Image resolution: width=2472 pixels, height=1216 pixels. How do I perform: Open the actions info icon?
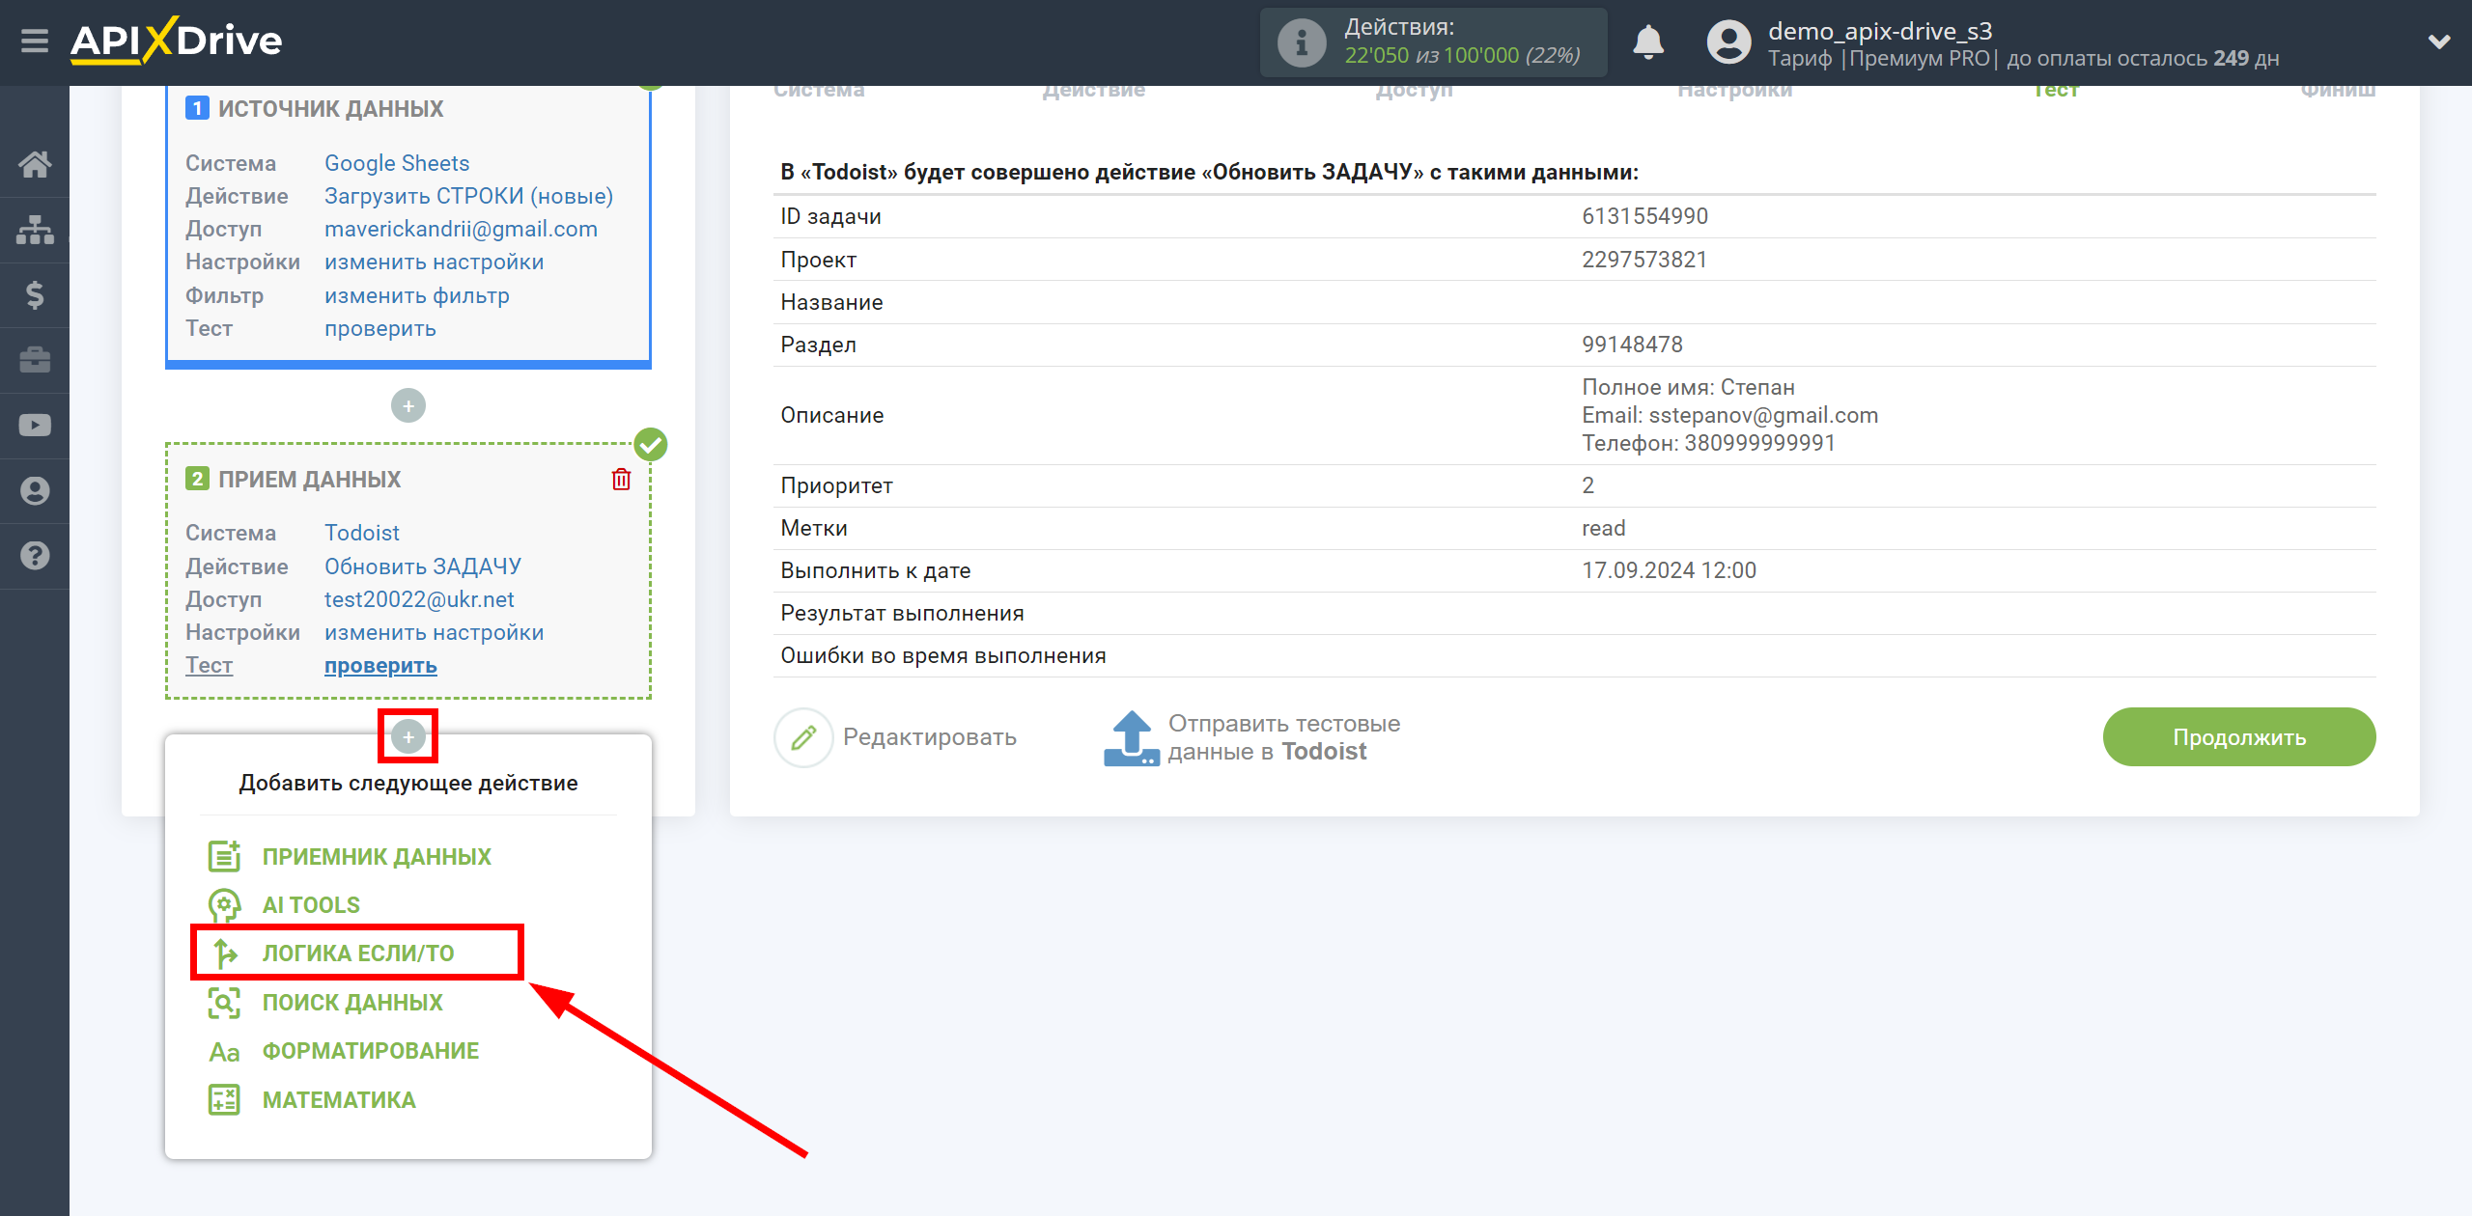coord(1301,42)
